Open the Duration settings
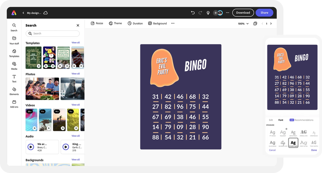This screenshot has width=322, height=173. click(x=135, y=23)
